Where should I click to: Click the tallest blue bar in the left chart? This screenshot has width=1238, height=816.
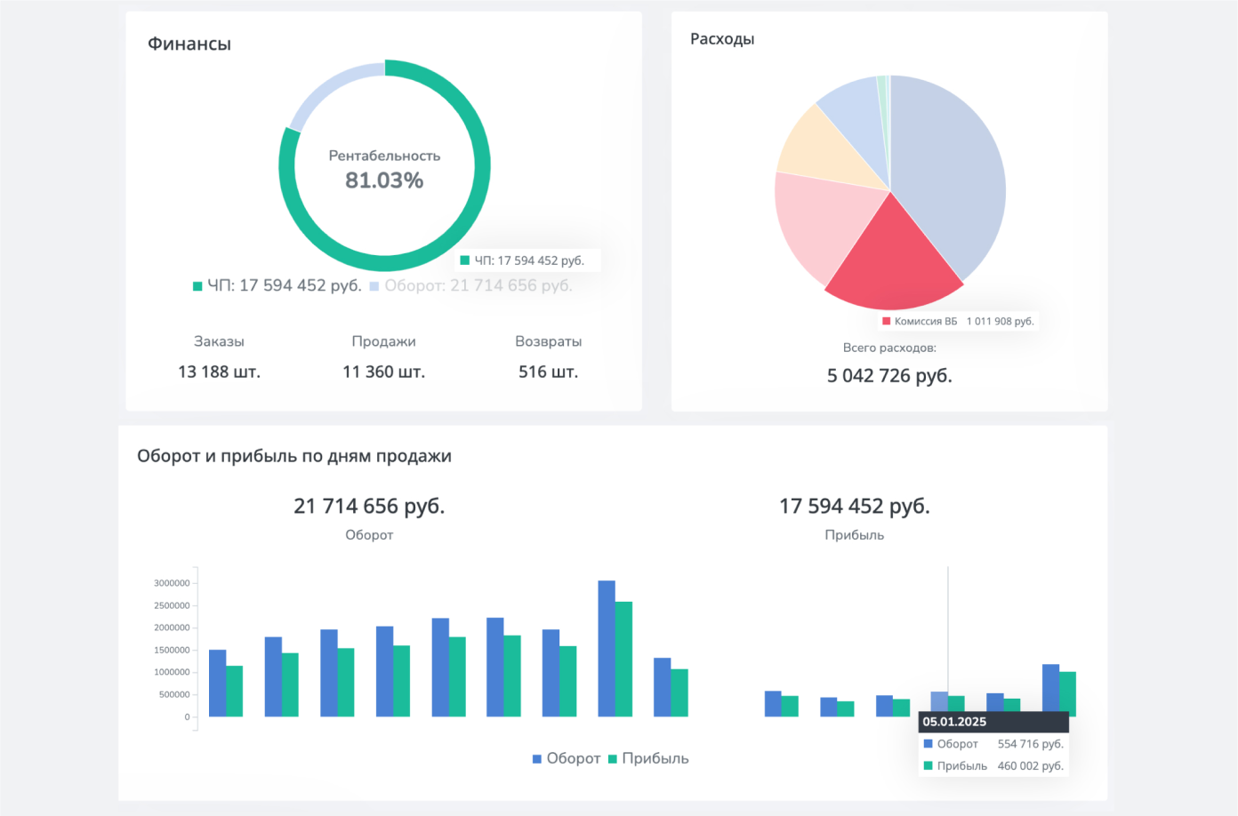pyautogui.click(x=607, y=648)
